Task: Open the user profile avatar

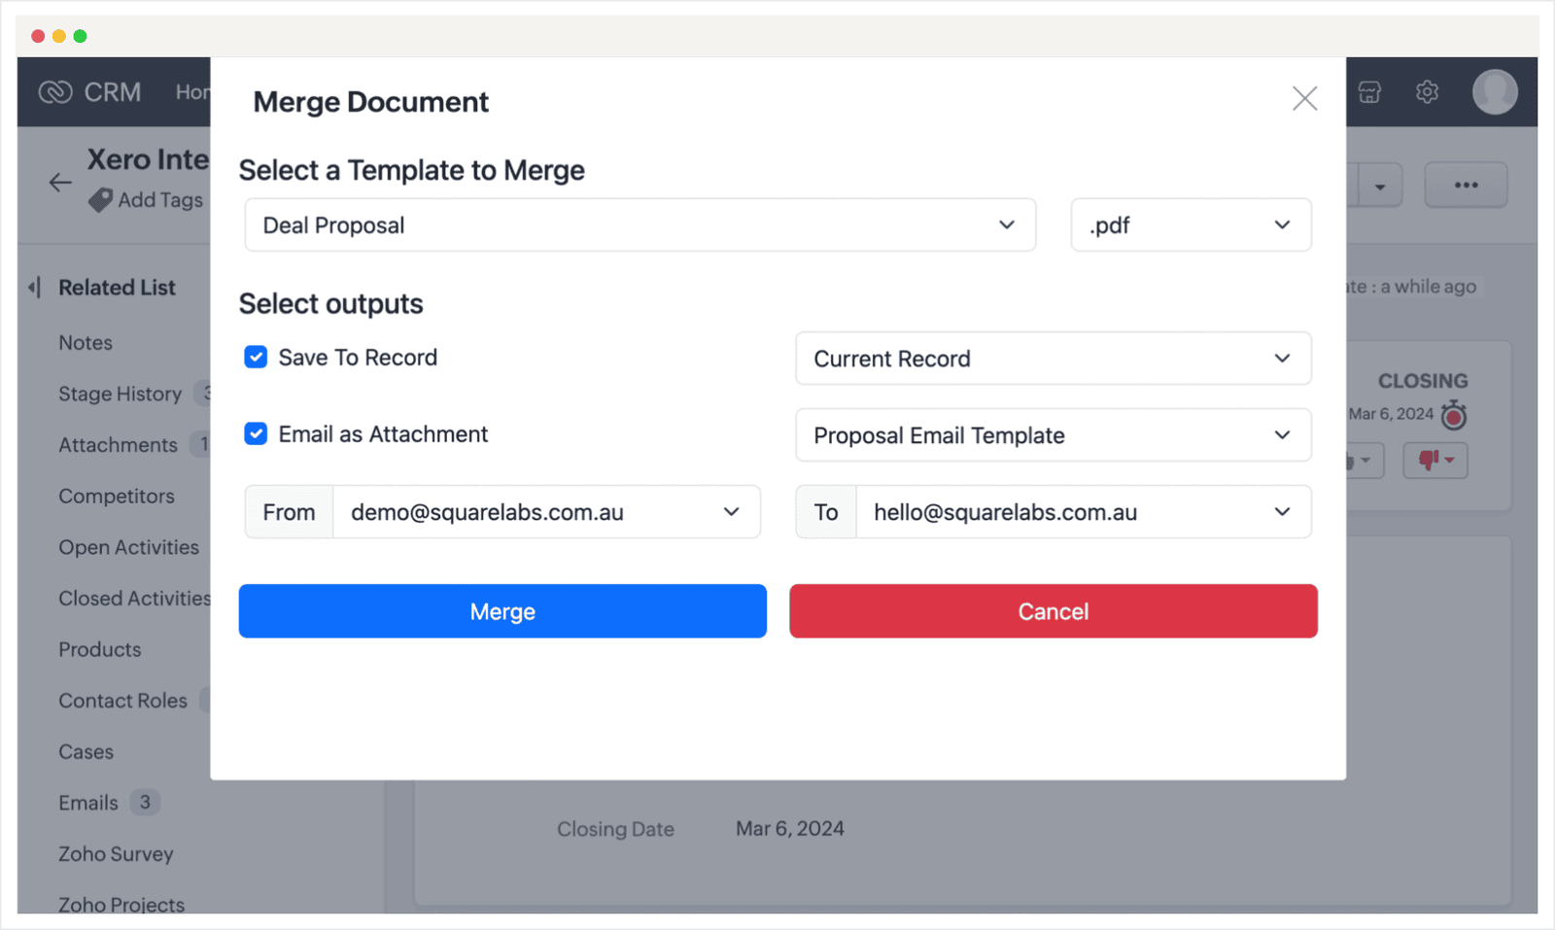Action: (x=1495, y=92)
